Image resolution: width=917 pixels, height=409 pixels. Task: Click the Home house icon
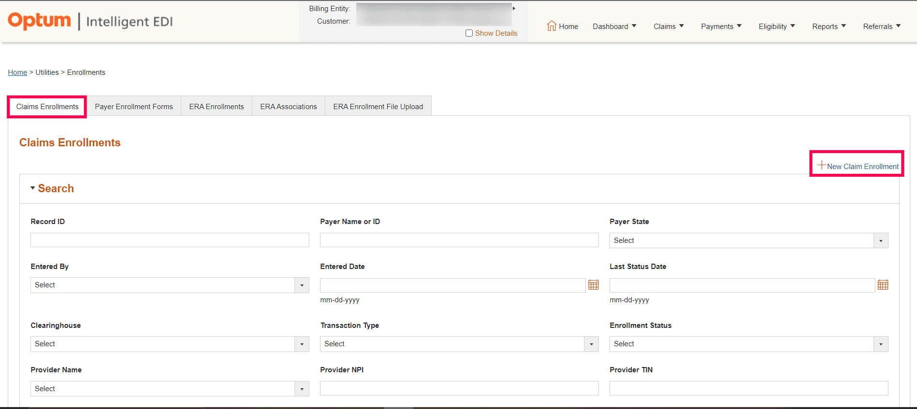coord(552,26)
